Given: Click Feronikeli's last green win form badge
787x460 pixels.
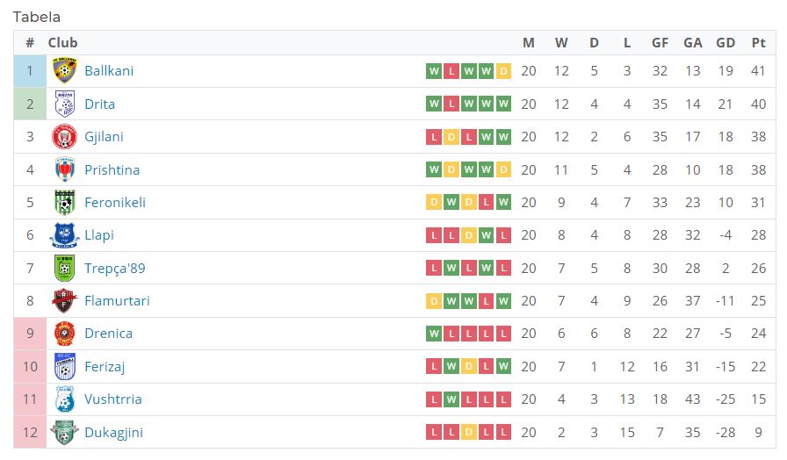Looking at the screenshot, I should (503, 203).
